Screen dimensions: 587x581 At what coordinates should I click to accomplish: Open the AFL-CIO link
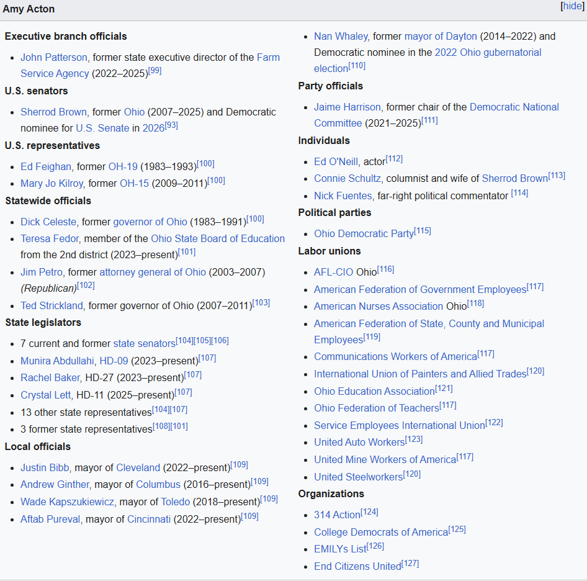[334, 272]
